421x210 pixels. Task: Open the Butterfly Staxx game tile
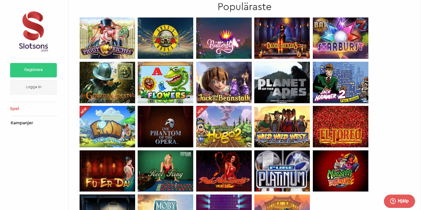click(x=224, y=38)
